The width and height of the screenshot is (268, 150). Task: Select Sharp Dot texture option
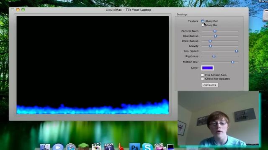coord(203,25)
